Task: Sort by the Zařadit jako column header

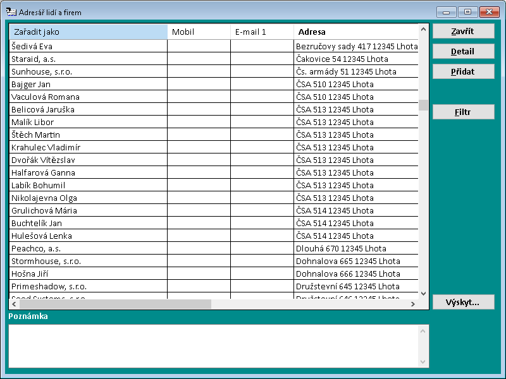Action: click(x=89, y=32)
